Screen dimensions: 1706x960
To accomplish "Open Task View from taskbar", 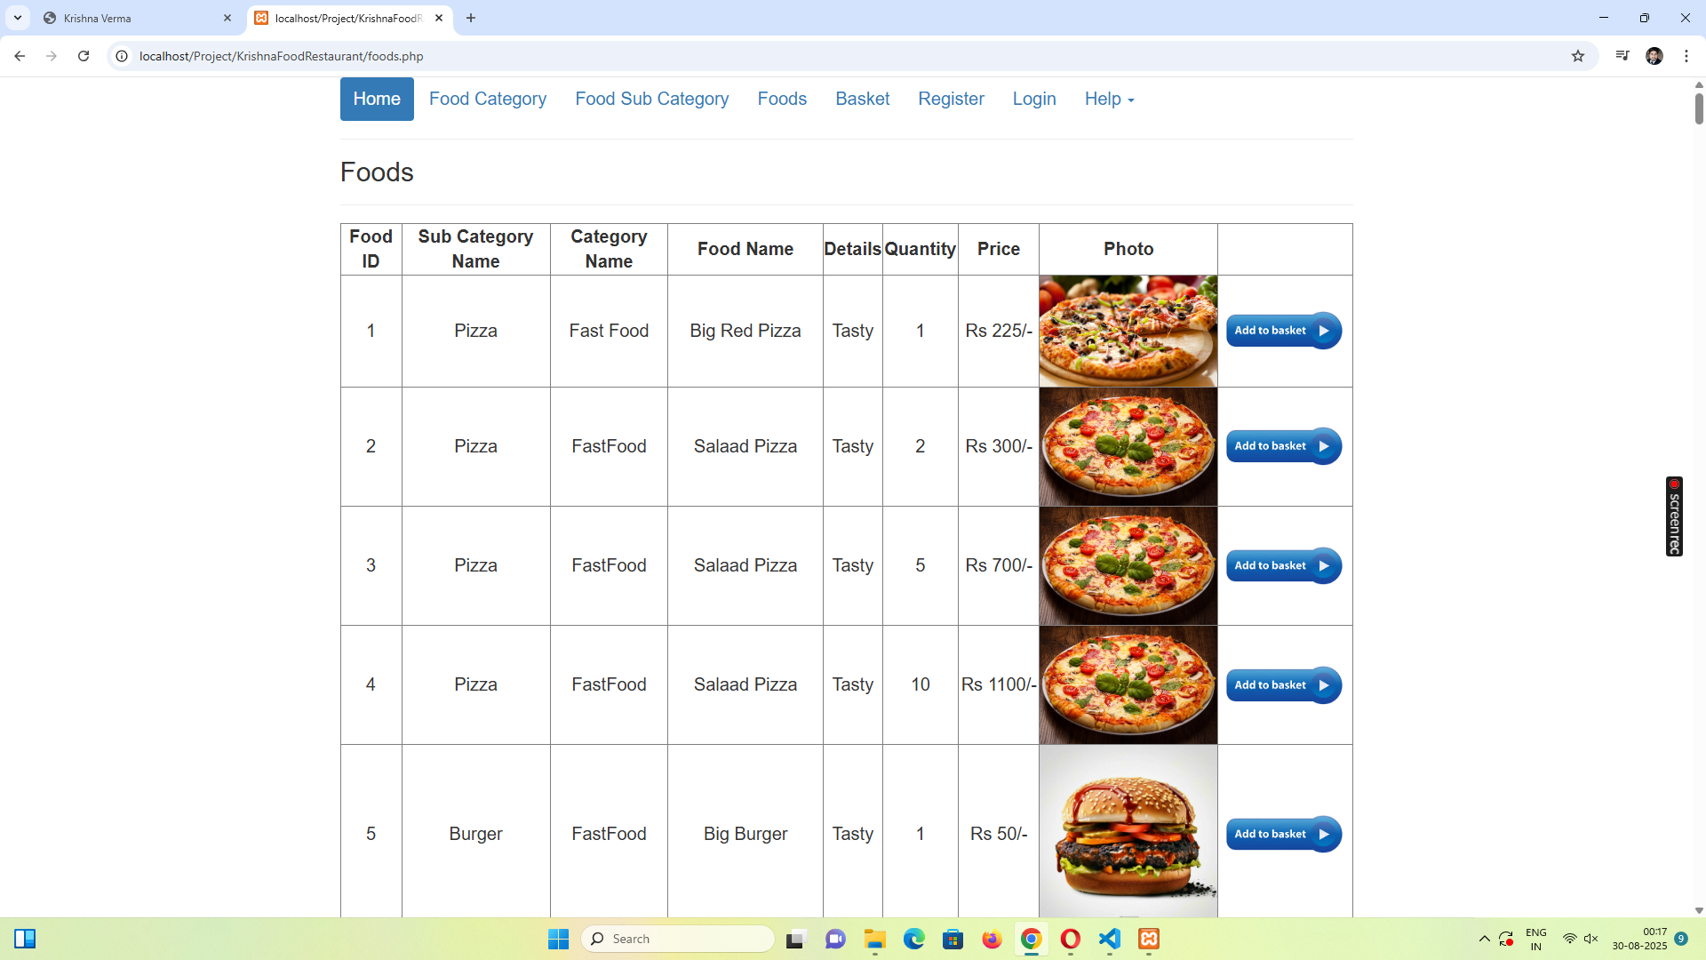I will click(796, 939).
